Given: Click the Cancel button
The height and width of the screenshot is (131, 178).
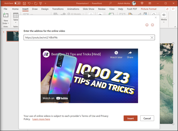Looking at the screenshot, I should 147,118.
